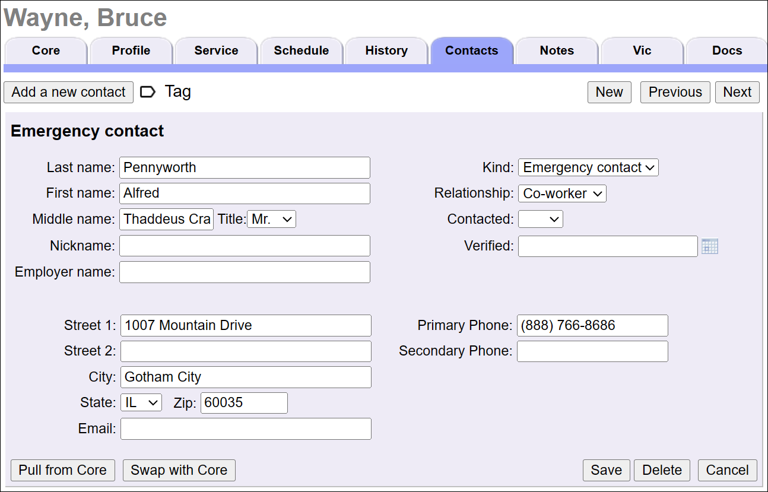Viewport: 768px width, 492px height.
Task: Click the Secondary Phone field
Action: coord(592,351)
